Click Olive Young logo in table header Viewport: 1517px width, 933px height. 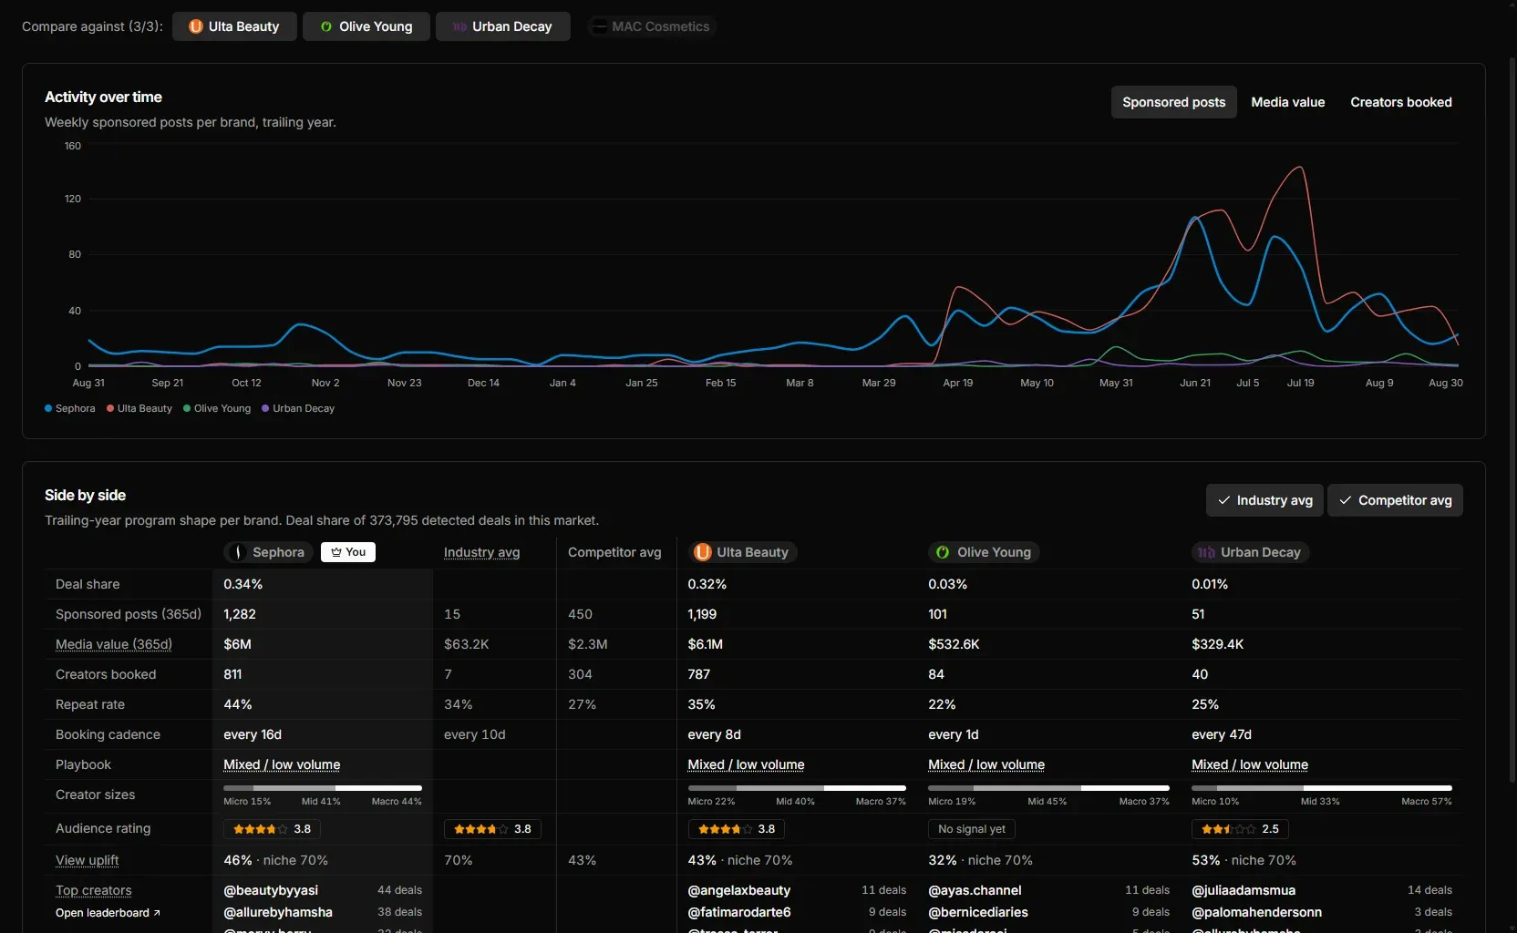coord(943,552)
